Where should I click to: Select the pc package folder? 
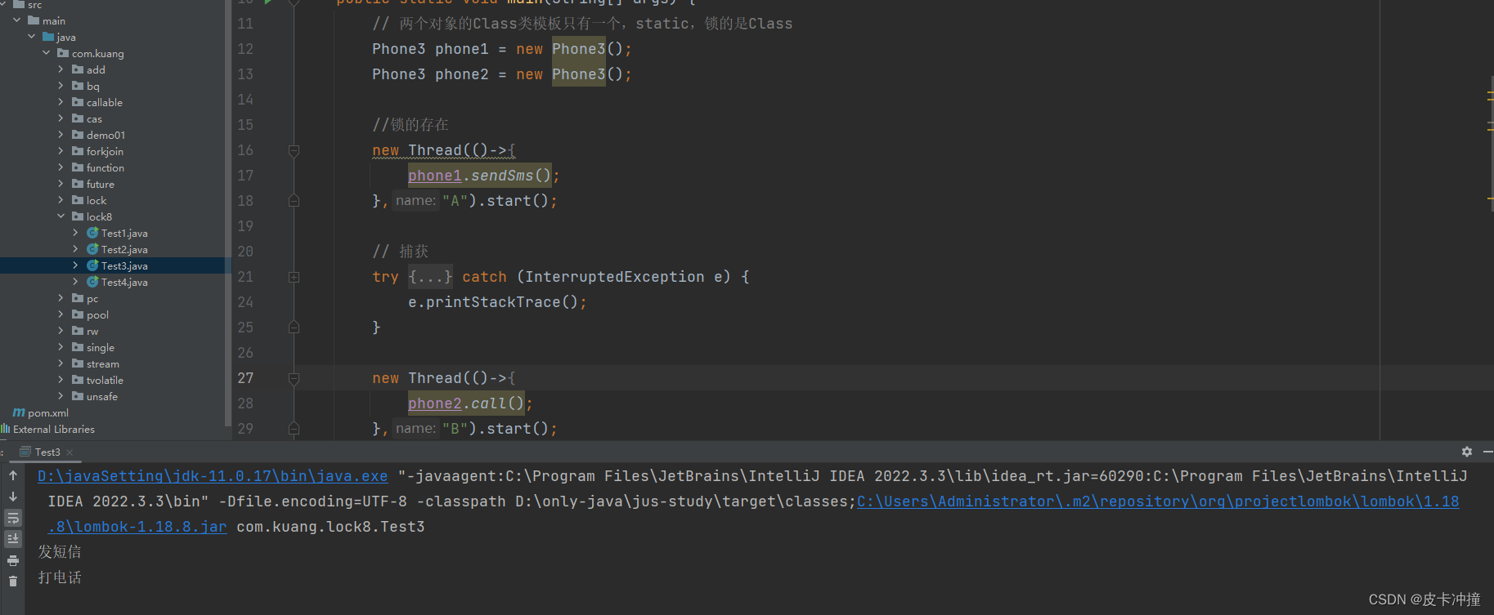pyautogui.click(x=85, y=298)
